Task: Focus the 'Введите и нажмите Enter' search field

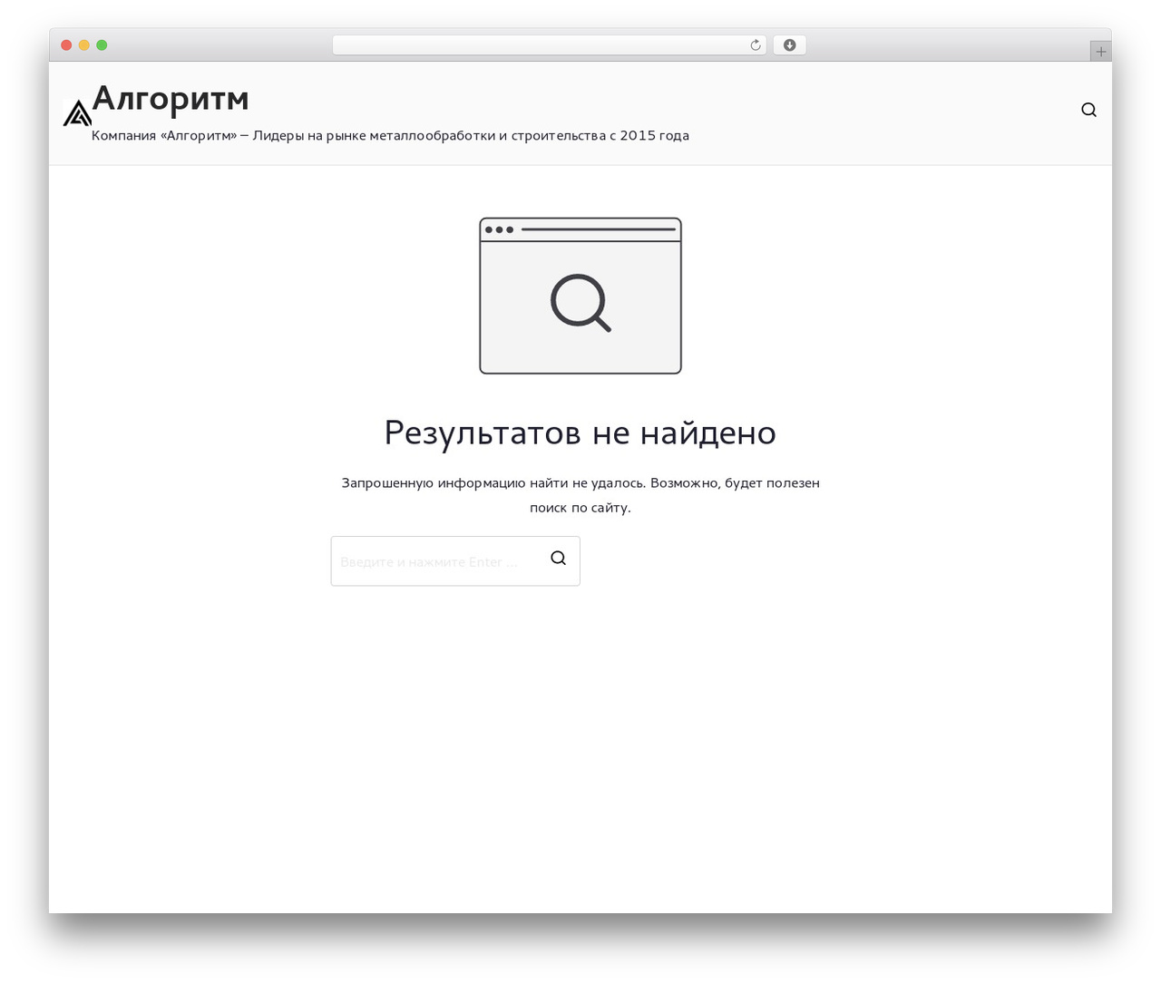Action: click(455, 560)
